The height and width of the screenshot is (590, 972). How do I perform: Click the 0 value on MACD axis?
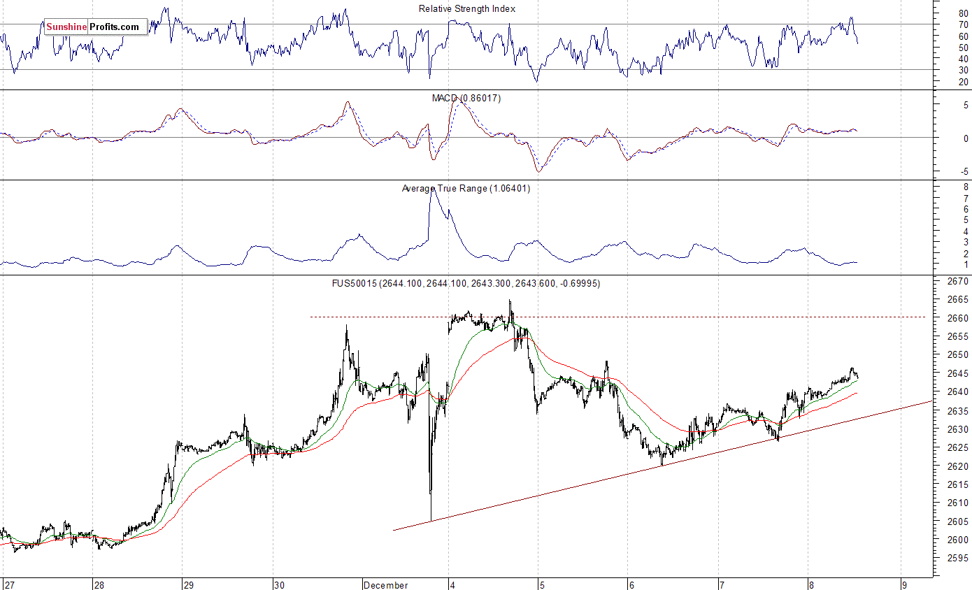click(966, 138)
